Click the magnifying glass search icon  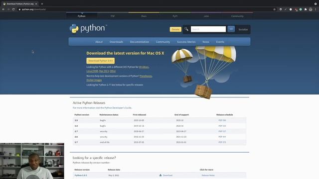(186, 29)
